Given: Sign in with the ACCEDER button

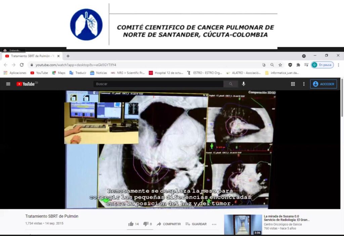Looking at the screenshot, I should [x=324, y=84].
